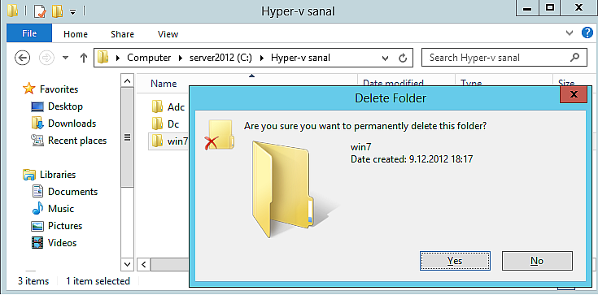This screenshot has height=295, width=598.
Task: Click the window folder icon in title bar
Action: (x=12, y=11)
